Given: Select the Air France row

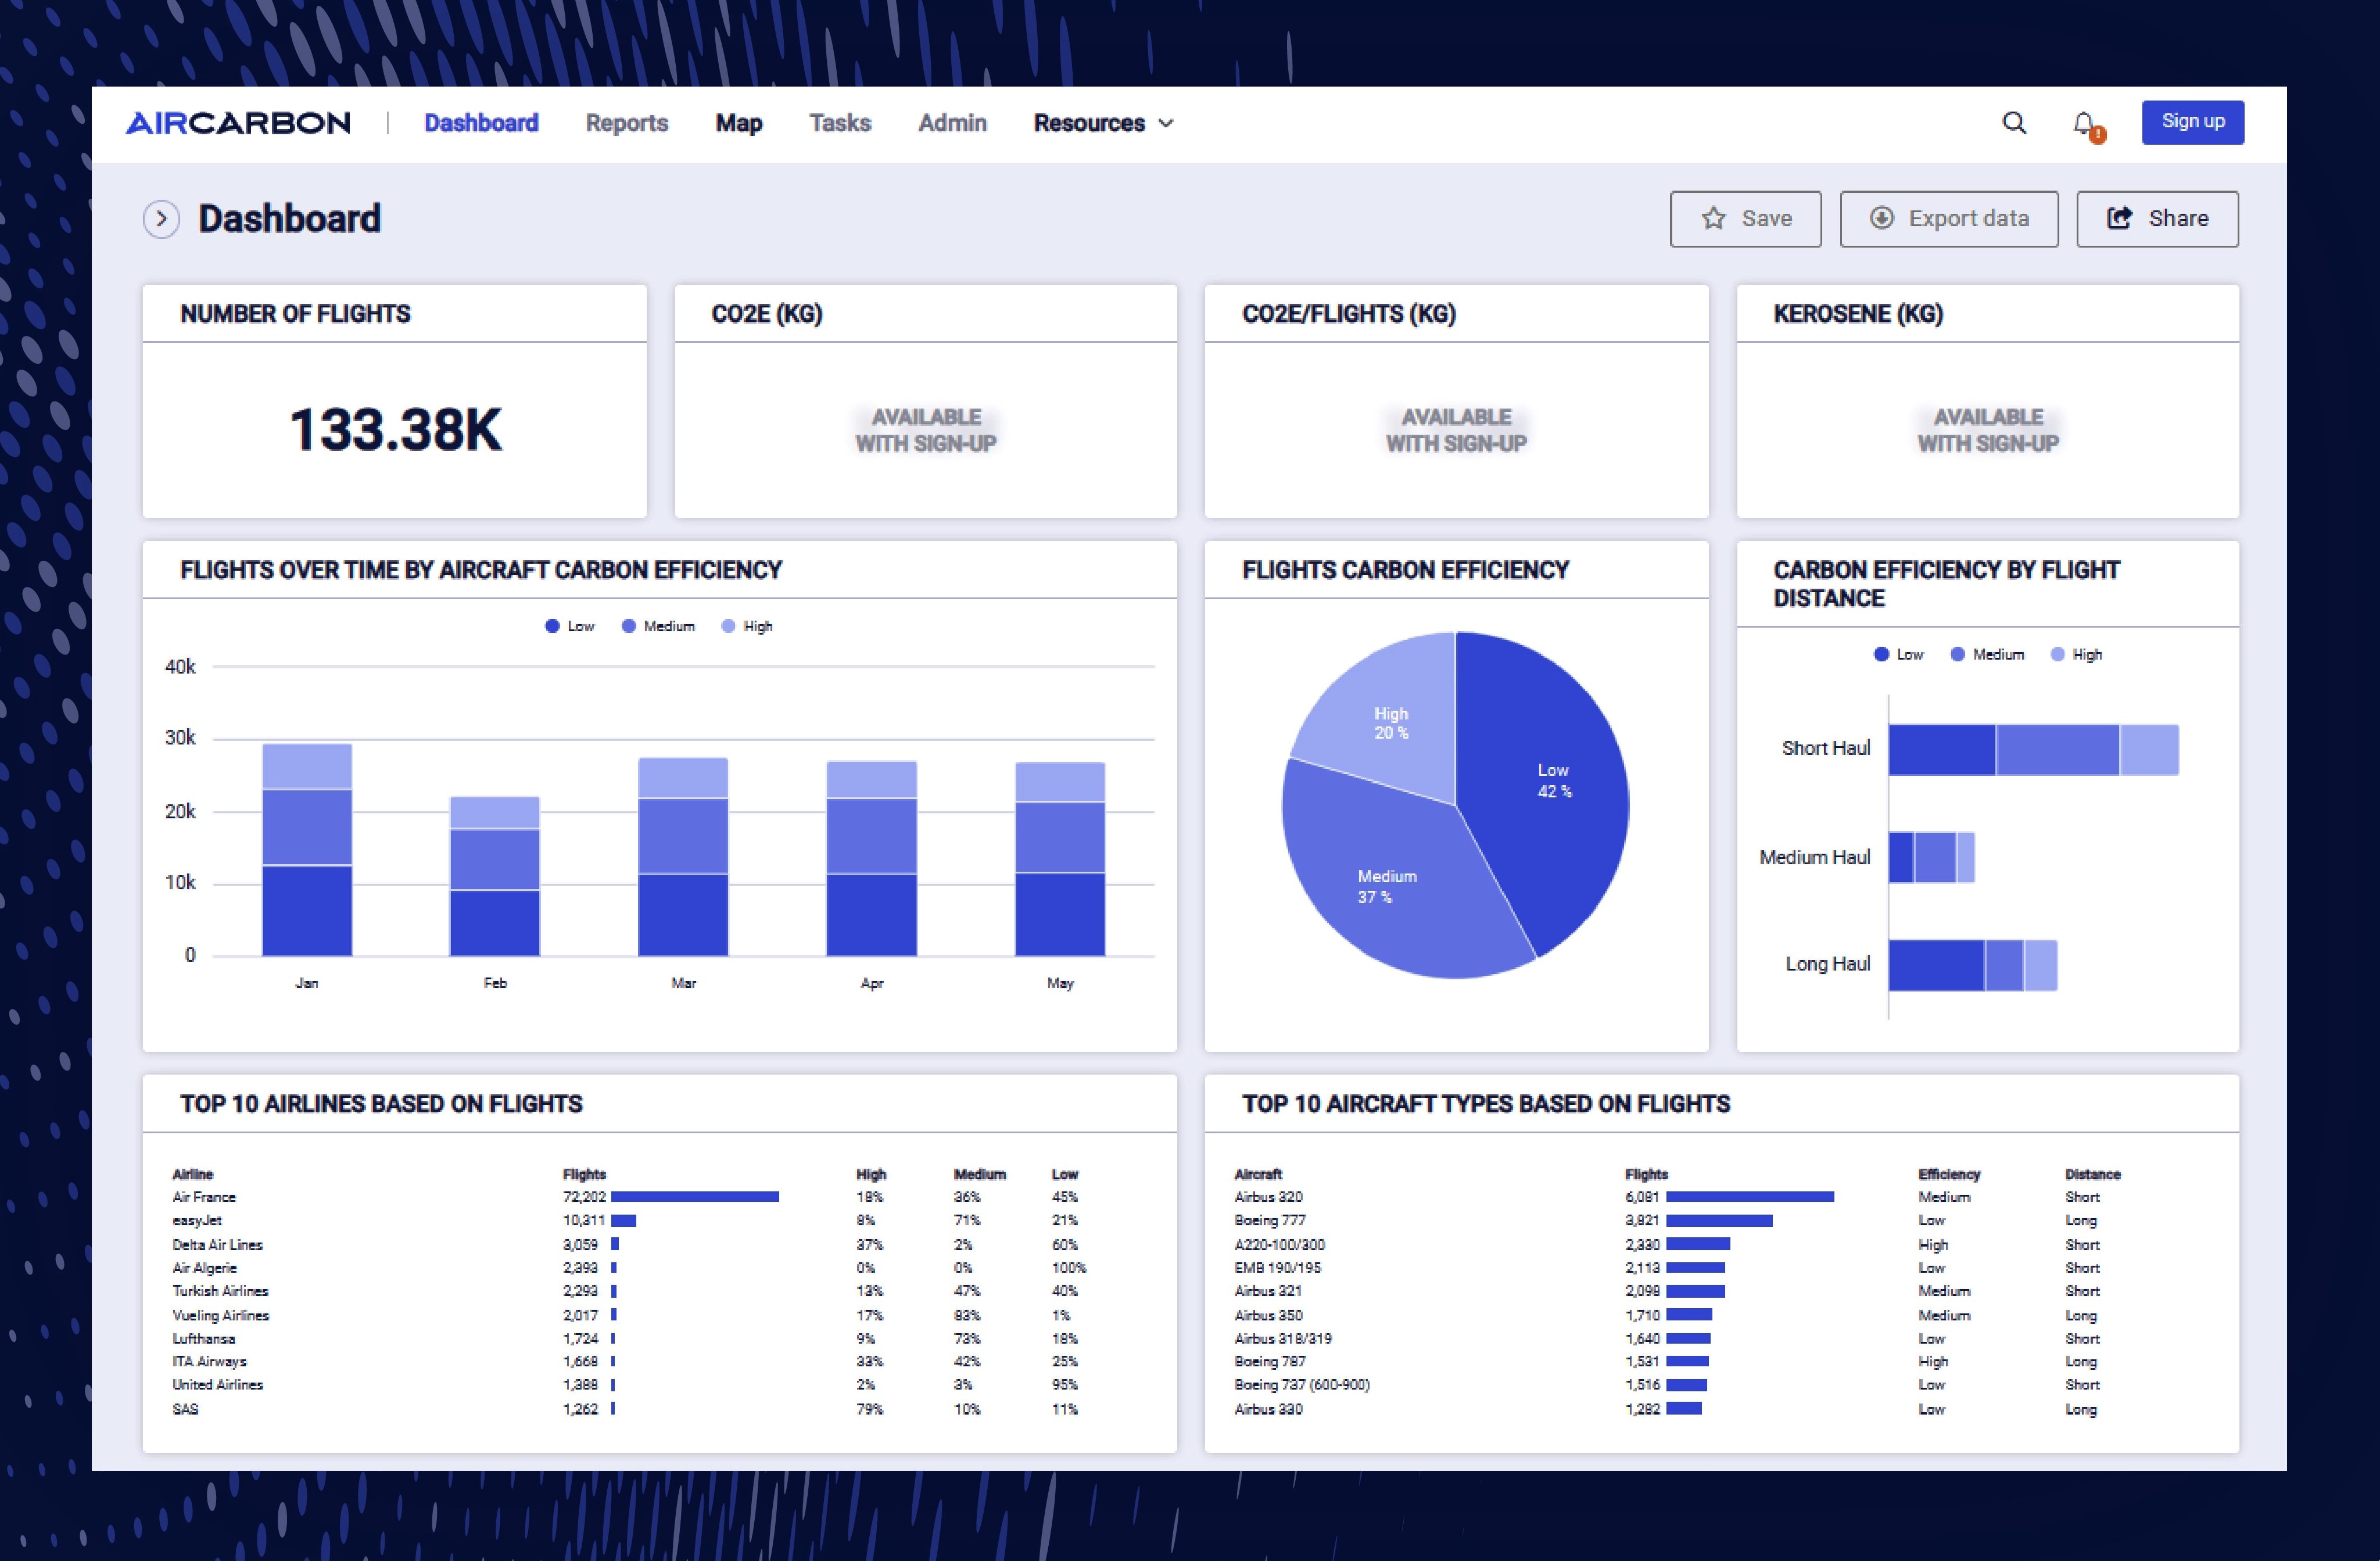Looking at the screenshot, I should point(630,1197).
